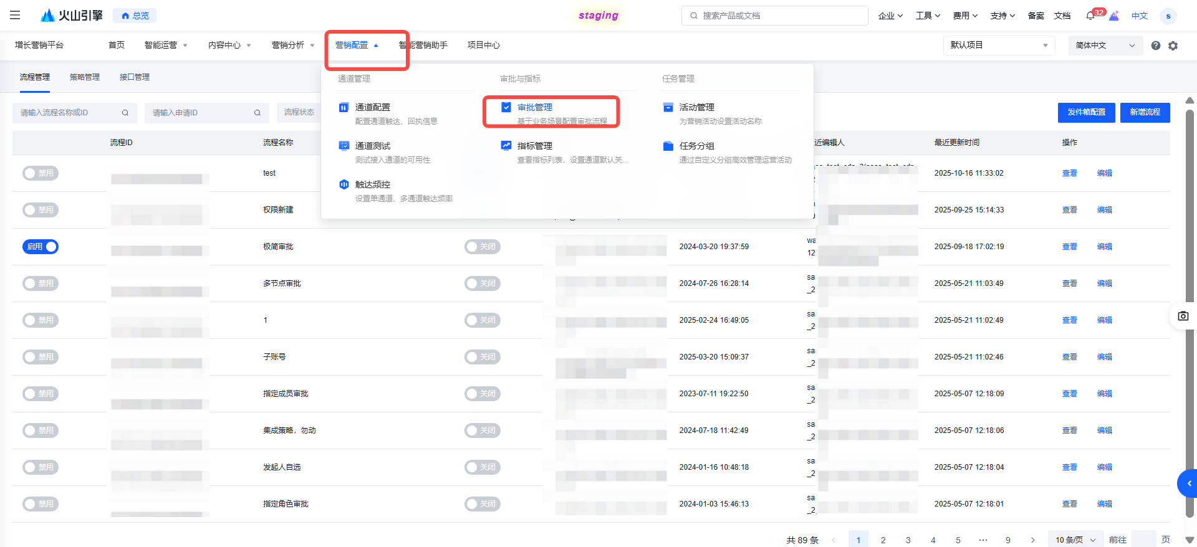Toggle the 禁用 switch for 权限新建
This screenshot has height=547, width=1197.
[41, 210]
